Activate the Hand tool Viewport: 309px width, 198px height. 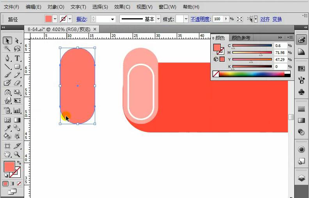(x=7, y=154)
